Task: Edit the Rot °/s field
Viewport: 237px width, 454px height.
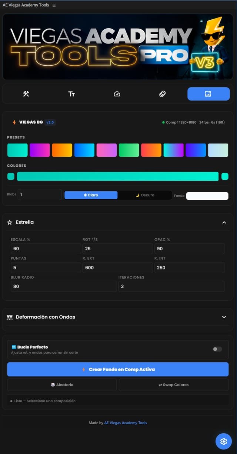Action: (118, 249)
